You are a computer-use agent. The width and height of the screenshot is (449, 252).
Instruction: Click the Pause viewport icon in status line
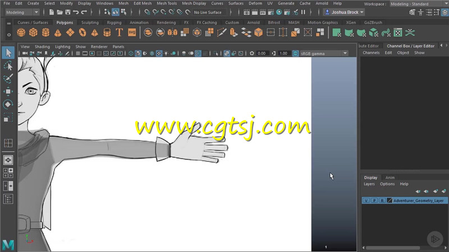303,12
